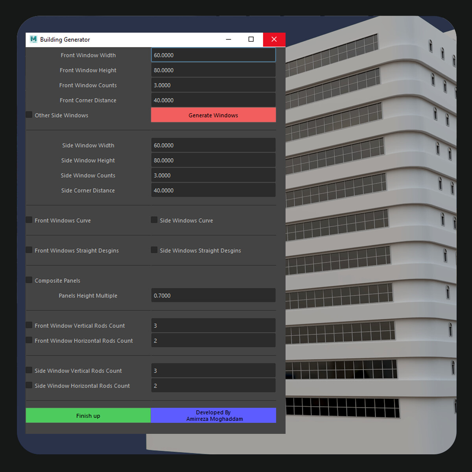The width and height of the screenshot is (472, 472).
Task: Check Front Window Vertical Rods Count
Action: (x=29, y=325)
